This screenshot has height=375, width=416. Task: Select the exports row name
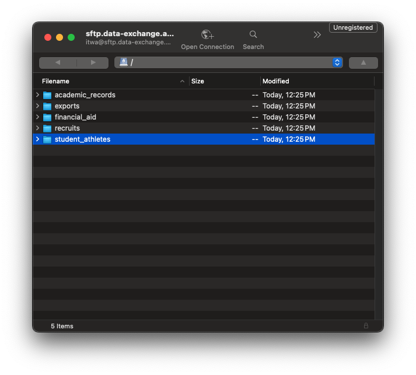coord(67,106)
